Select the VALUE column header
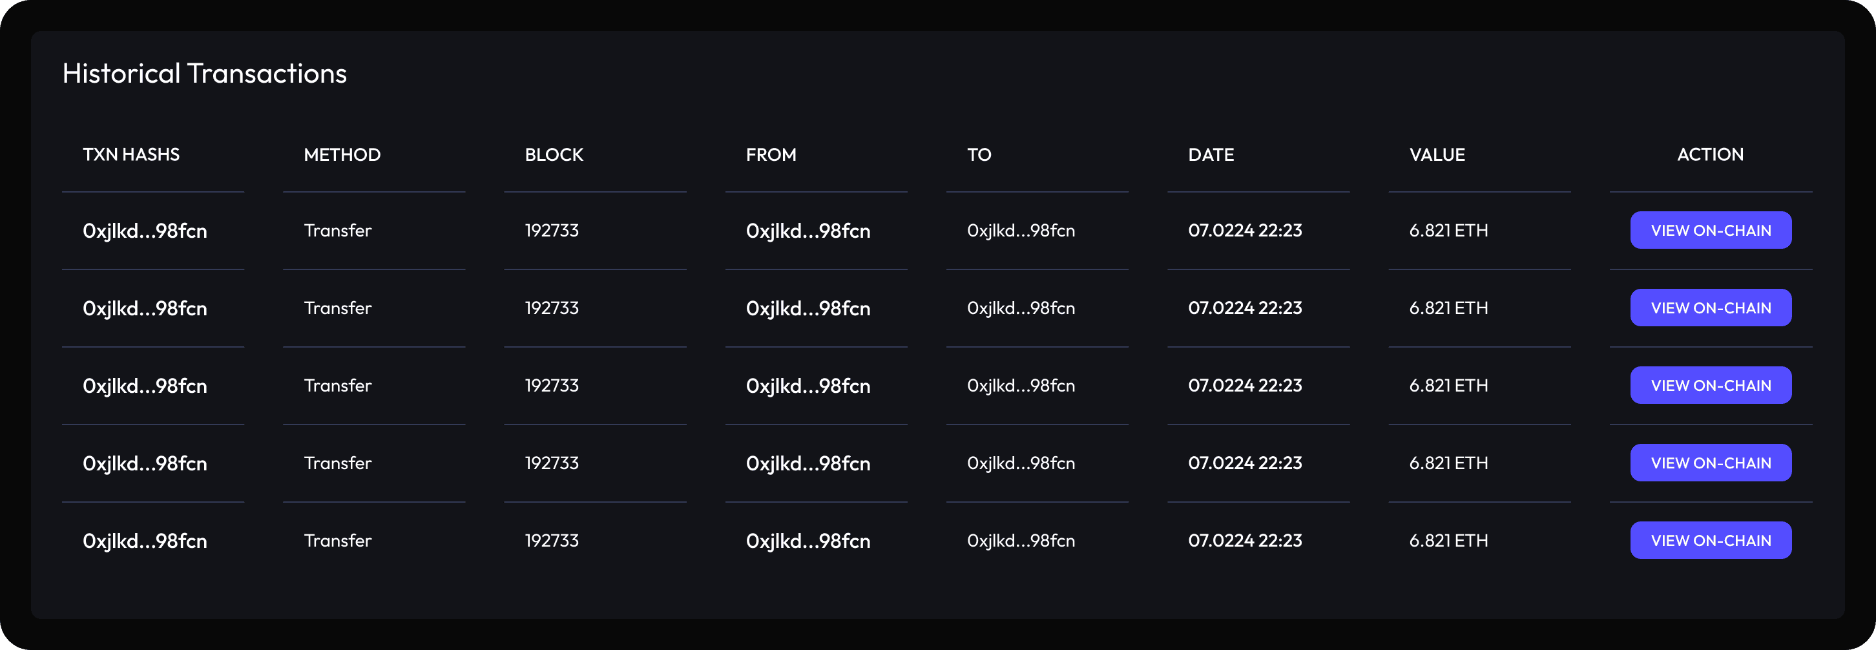Image resolution: width=1876 pixels, height=650 pixels. [x=1437, y=154]
